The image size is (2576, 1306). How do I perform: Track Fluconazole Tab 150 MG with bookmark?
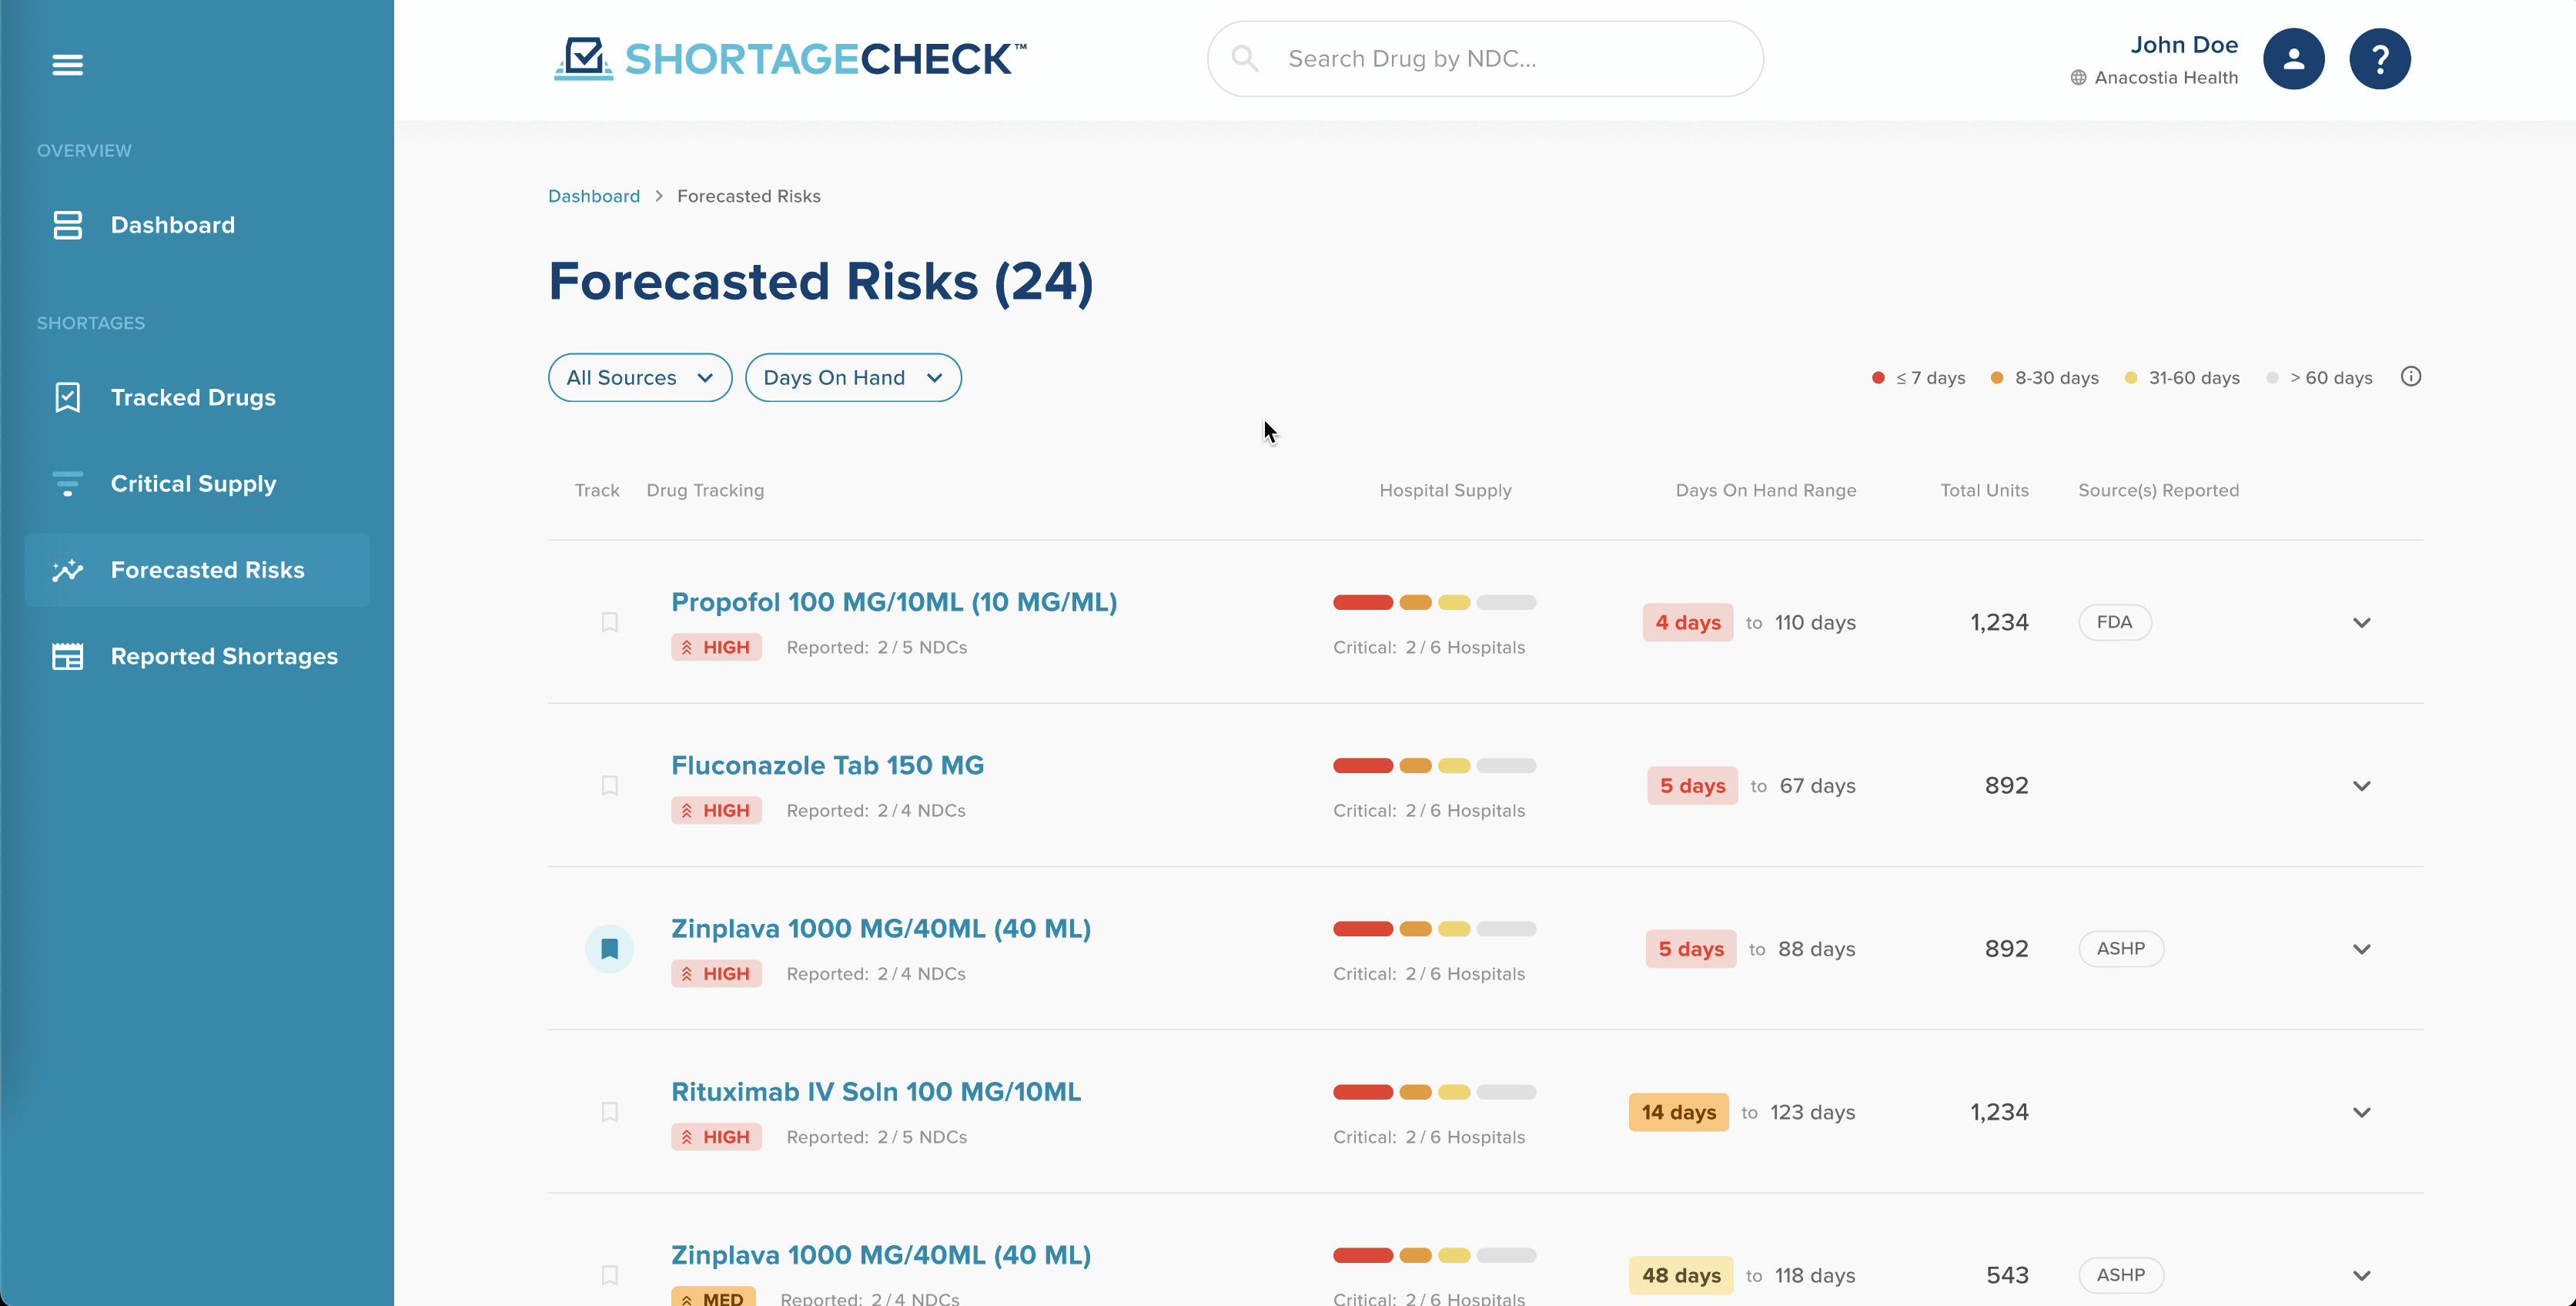[609, 785]
